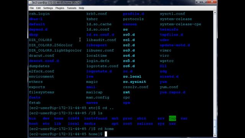Click the text localtime
This screenshot has width=245, height=138.
click(97, 56)
